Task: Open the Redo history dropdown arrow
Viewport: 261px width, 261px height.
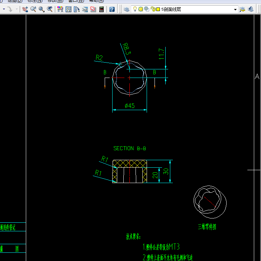Action: (x=17, y=9)
